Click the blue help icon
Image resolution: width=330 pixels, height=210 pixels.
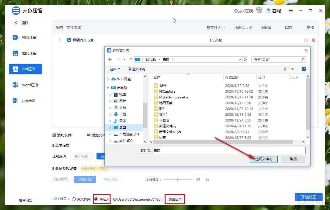[x=304, y=69]
